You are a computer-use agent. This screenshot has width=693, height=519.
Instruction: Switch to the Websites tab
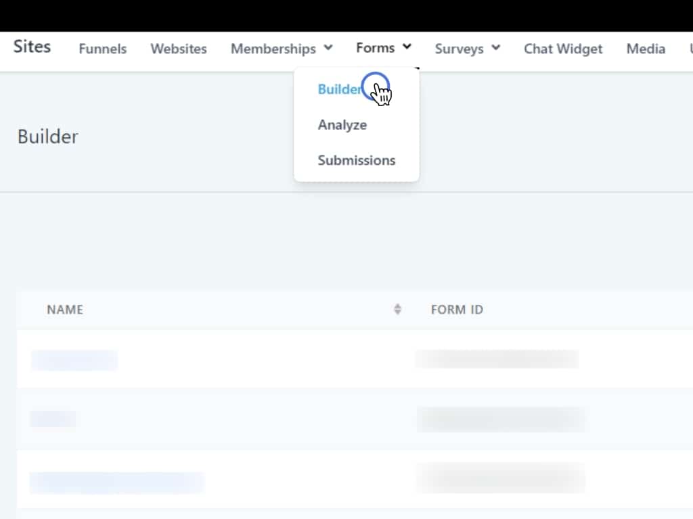[179, 49]
